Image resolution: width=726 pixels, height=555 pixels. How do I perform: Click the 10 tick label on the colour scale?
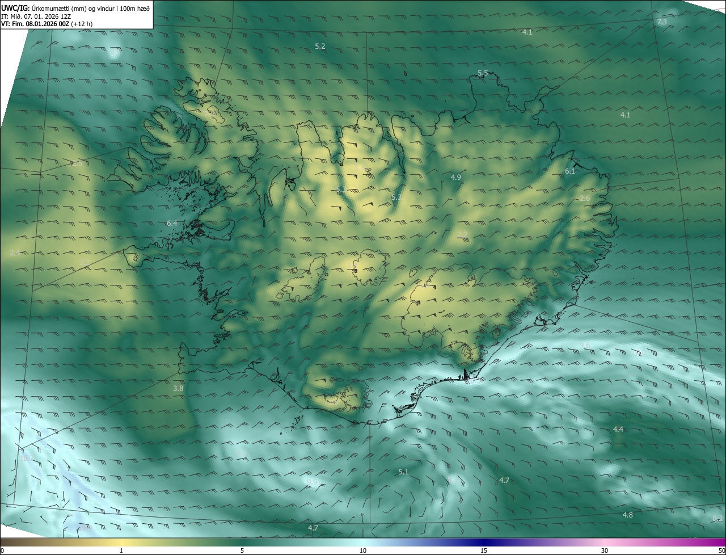363,550
